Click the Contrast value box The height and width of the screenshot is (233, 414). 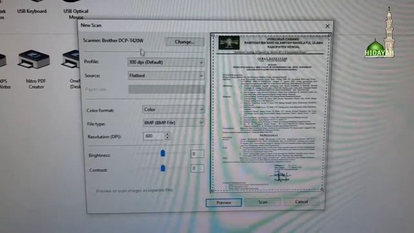point(197,168)
